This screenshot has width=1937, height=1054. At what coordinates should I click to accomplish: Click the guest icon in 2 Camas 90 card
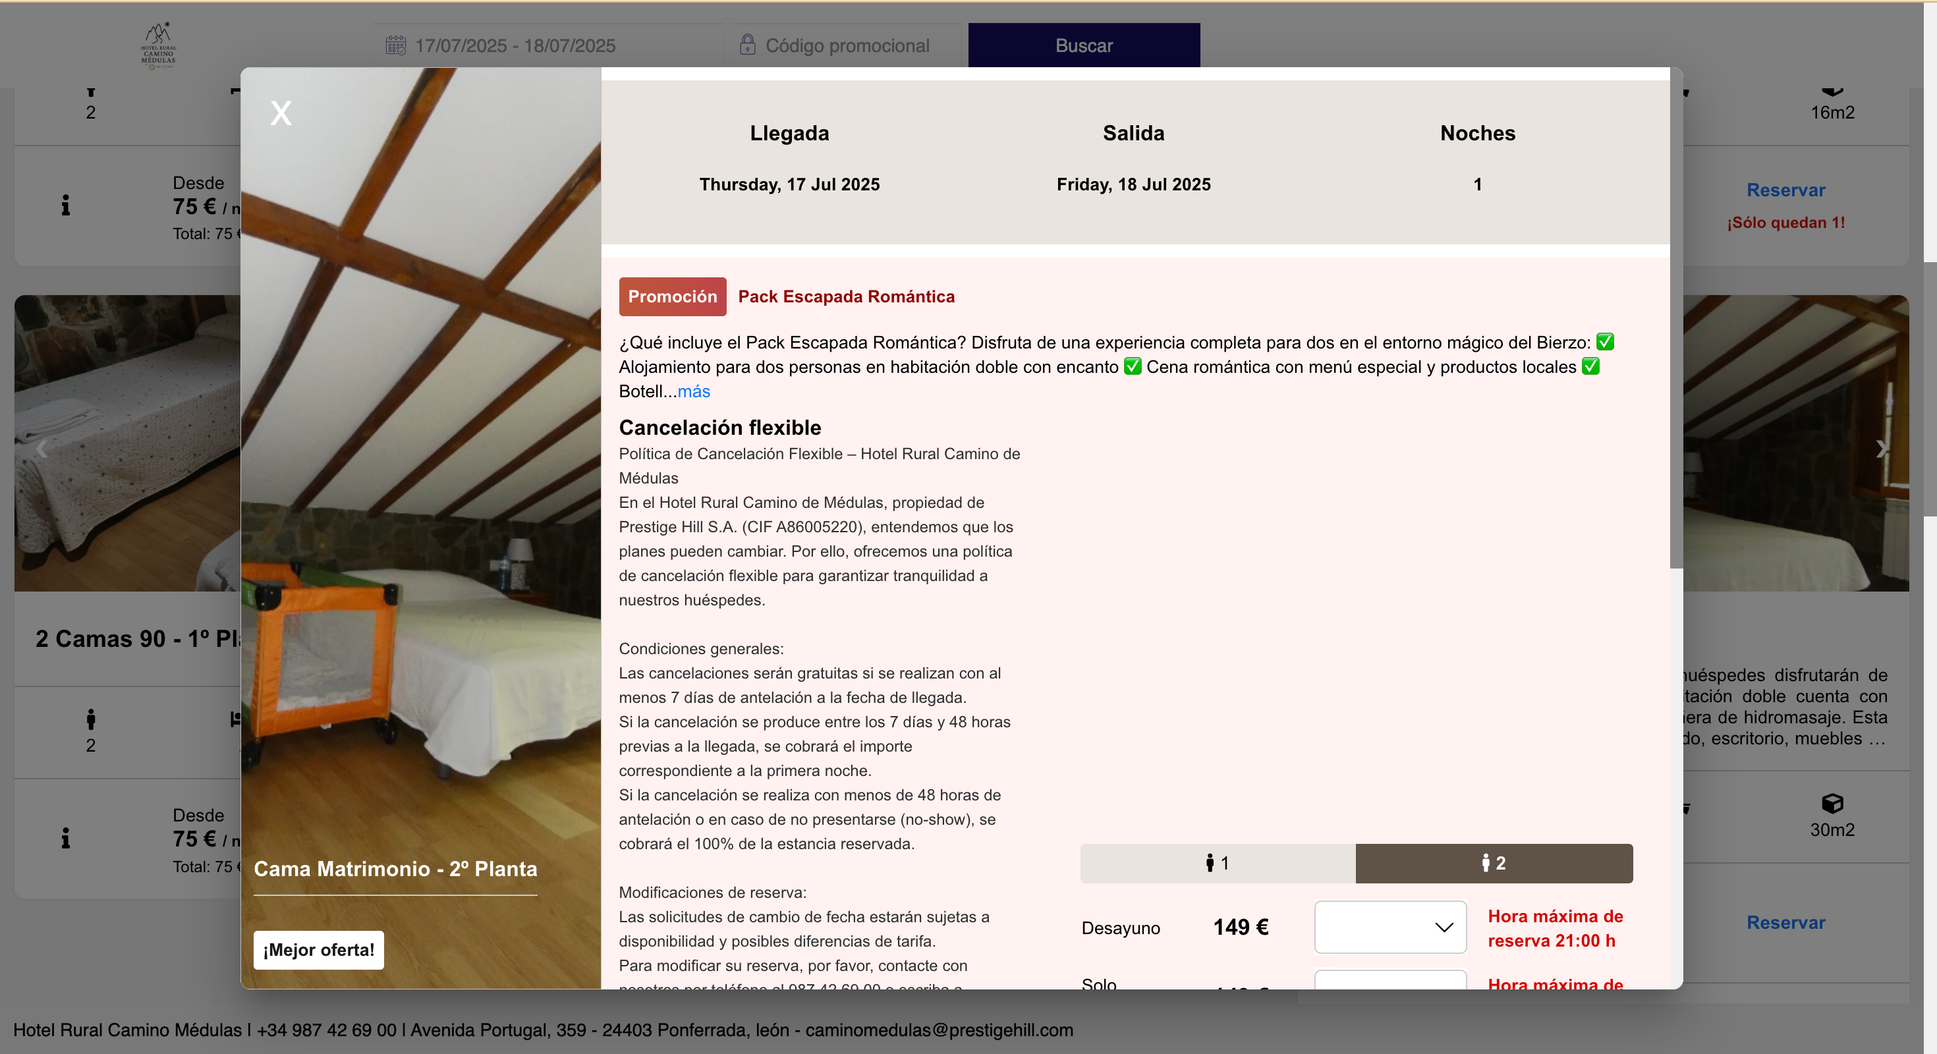pyautogui.click(x=90, y=719)
